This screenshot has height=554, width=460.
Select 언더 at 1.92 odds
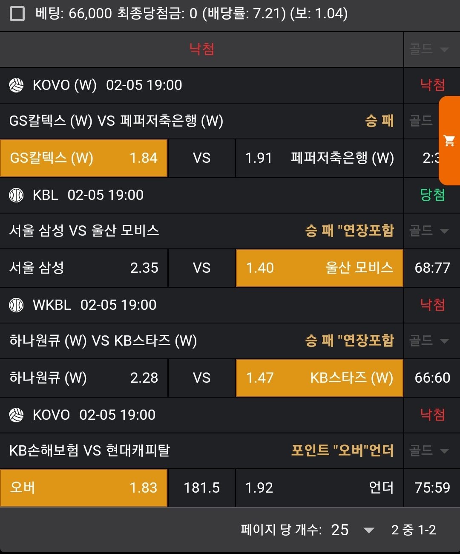click(319, 488)
